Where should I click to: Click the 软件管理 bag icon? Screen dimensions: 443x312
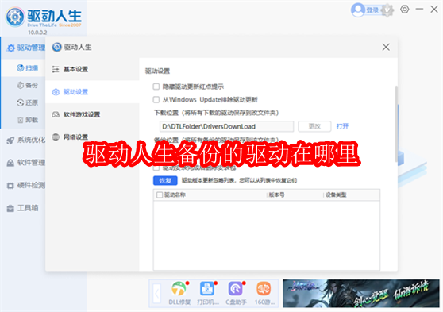pos(10,163)
